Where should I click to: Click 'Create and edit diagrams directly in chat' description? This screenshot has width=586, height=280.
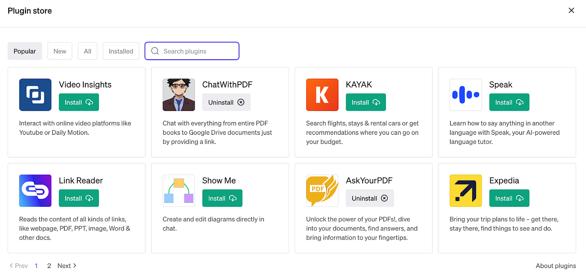pyautogui.click(x=213, y=224)
